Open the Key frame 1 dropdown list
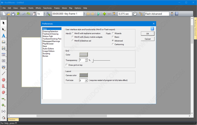This screenshot has height=125, width=197. [84, 14]
